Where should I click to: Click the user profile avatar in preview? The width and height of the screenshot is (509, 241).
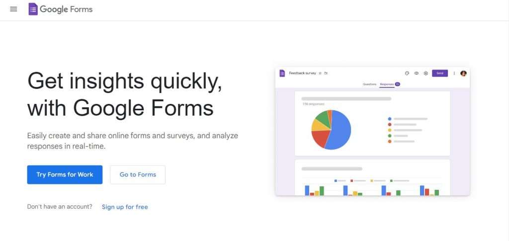pos(463,74)
